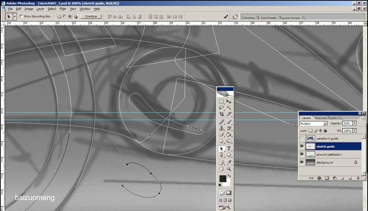
Task: Select the Zoom magnifier tool
Action: pyautogui.click(x=229, y=169)
